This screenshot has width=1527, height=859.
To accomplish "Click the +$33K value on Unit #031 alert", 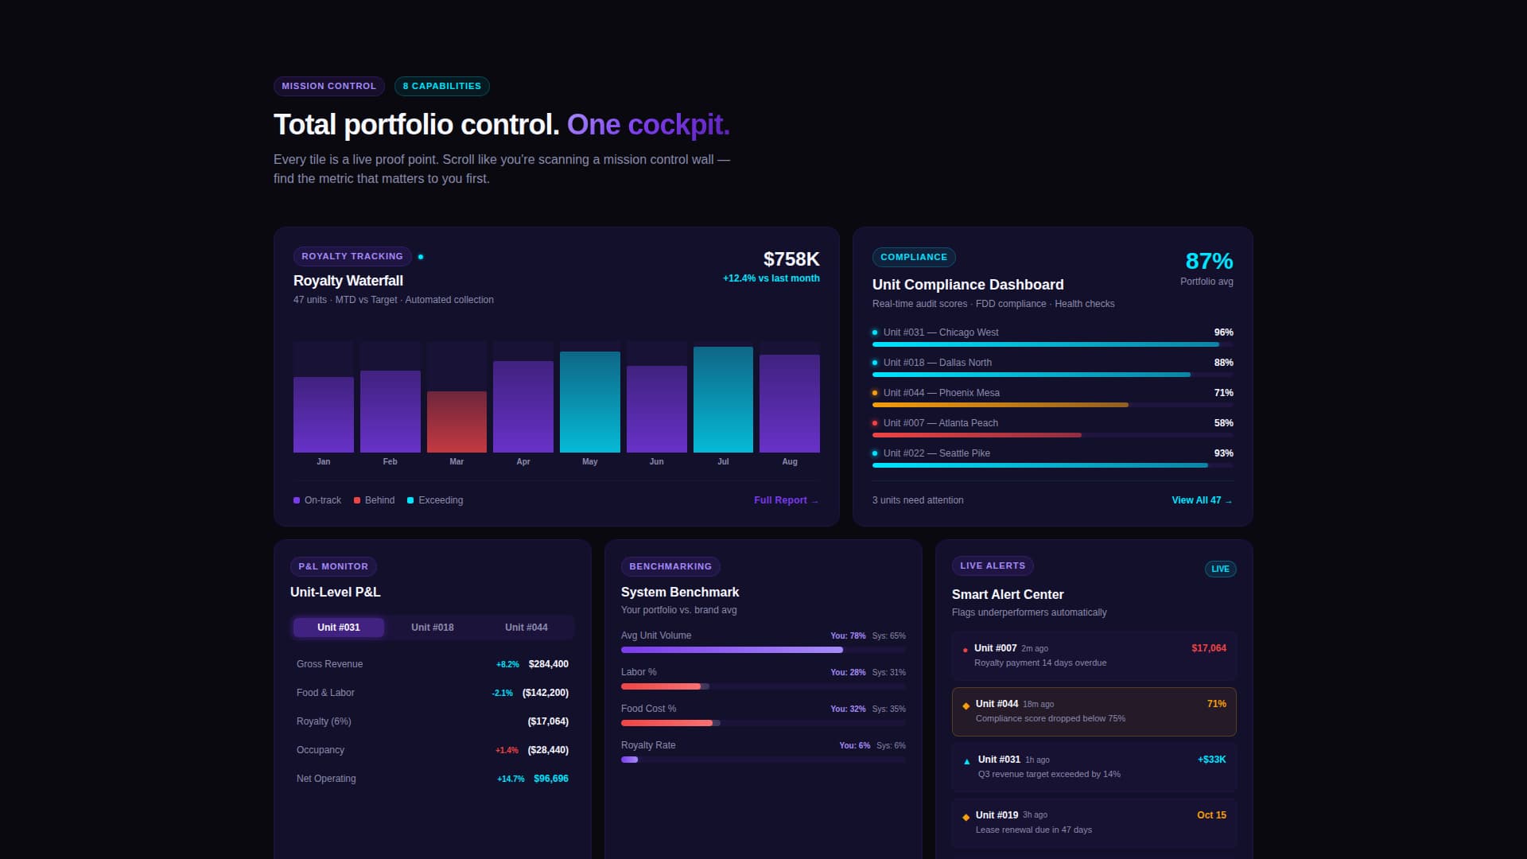I will coord(1212,760).
